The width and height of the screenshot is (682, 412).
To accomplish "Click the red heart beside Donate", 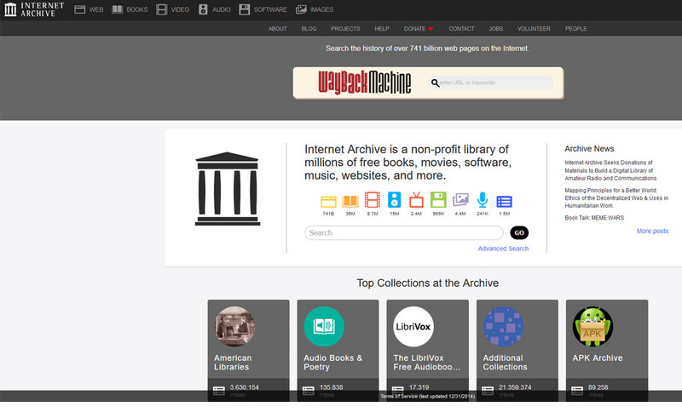I will click(x=431, y=29).
